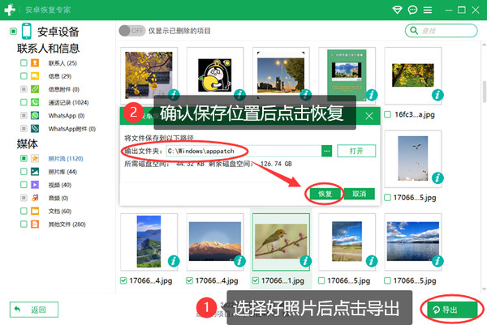Browse output folder with the ... button
487x325 pixels.
click(x=327, y=151)
